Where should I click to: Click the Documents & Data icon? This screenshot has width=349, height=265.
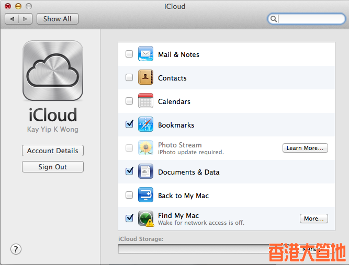pyautogui.click(x=145, y=171)
